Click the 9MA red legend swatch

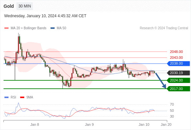[x=22, y=97]
